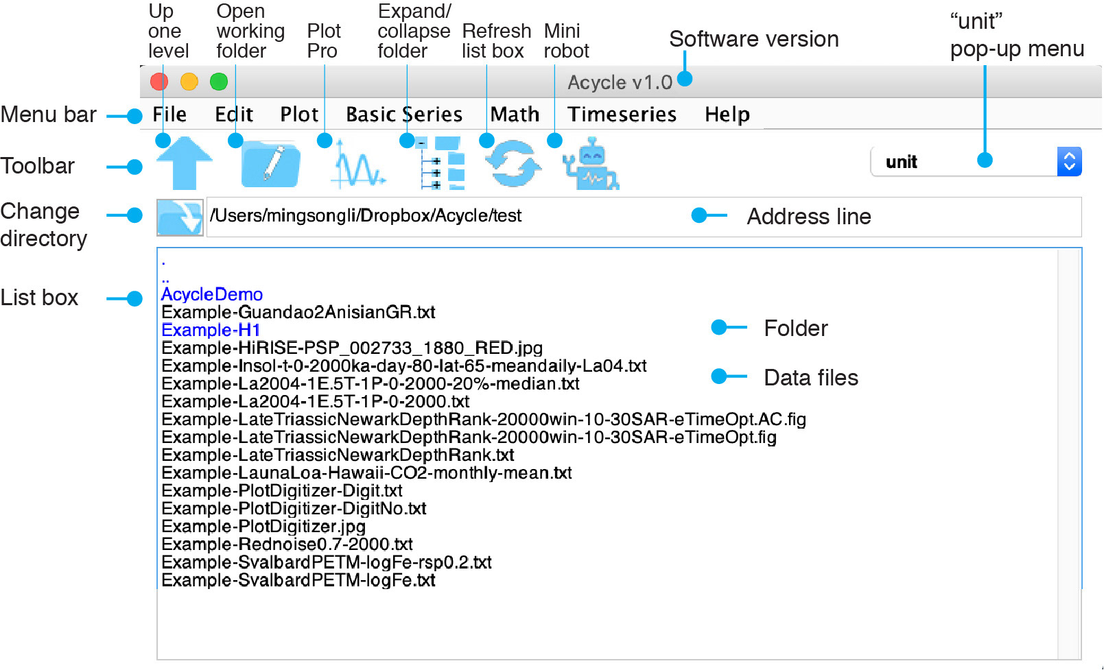Select Example-Rednoise0.7-2000.txt

(287, 544)
